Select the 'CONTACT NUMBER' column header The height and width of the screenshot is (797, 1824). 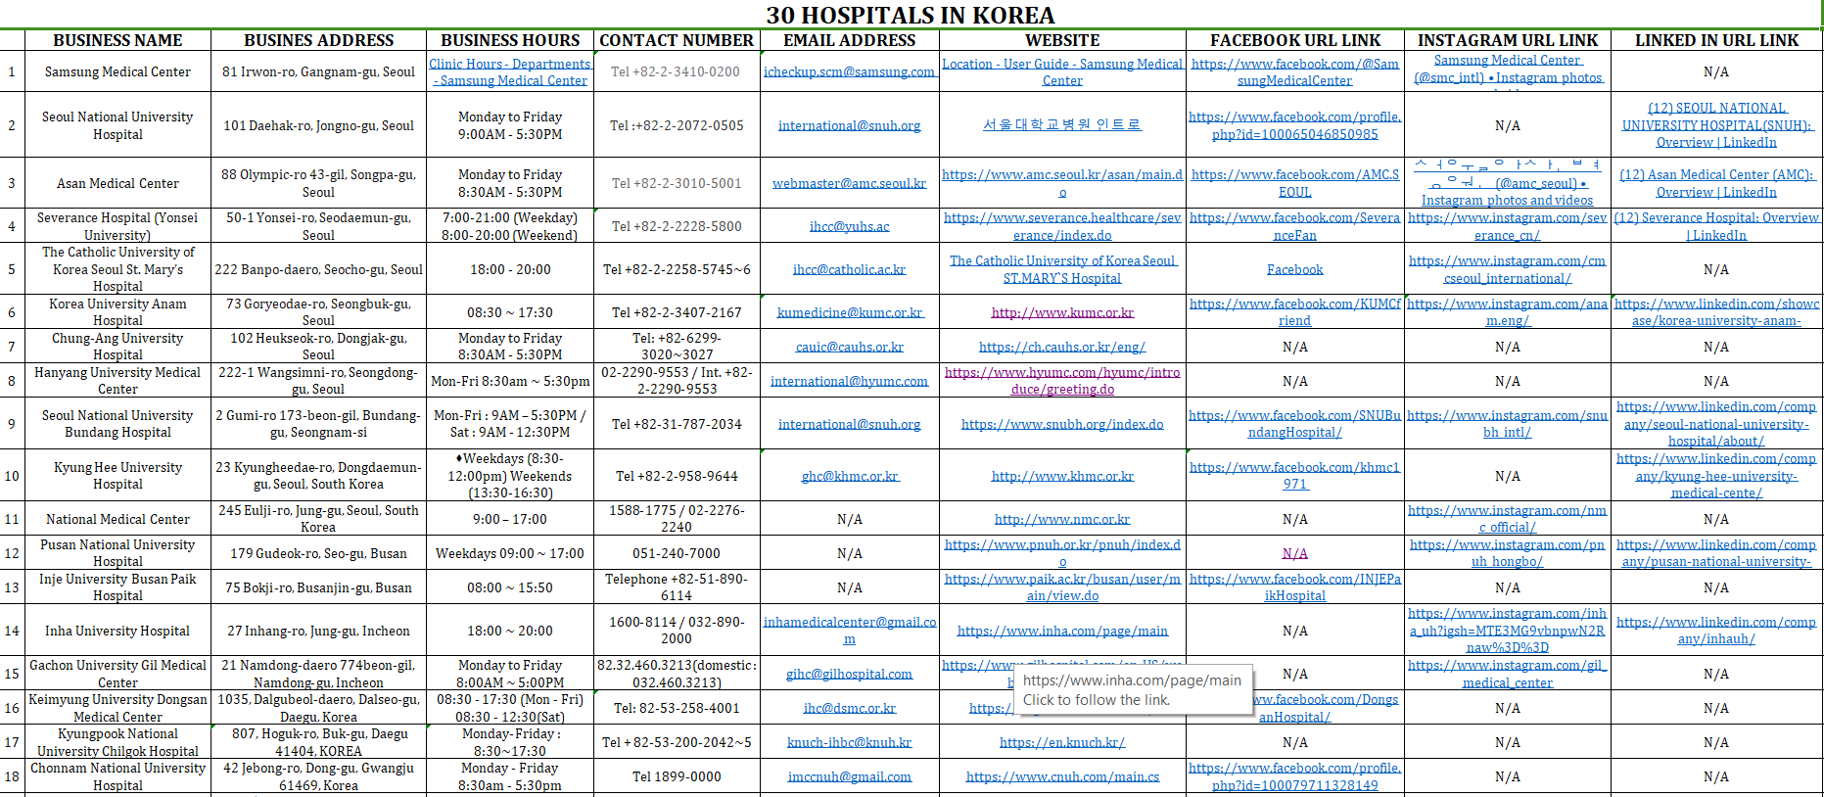677,40
